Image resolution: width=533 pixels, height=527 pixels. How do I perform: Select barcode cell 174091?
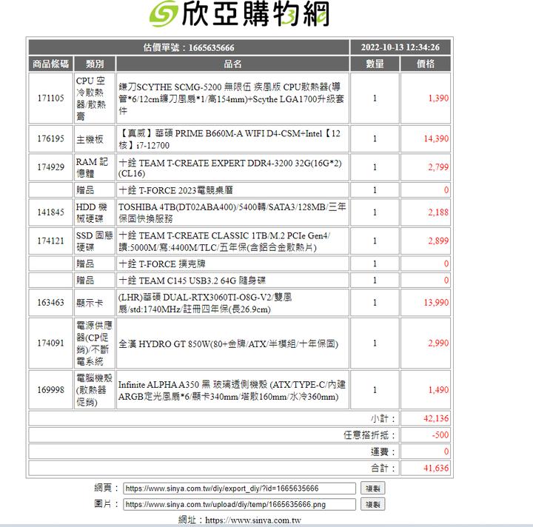[x=50, y=343]
